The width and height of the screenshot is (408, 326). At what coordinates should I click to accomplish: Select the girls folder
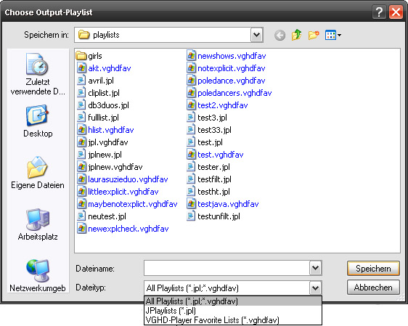coord(89,56)
